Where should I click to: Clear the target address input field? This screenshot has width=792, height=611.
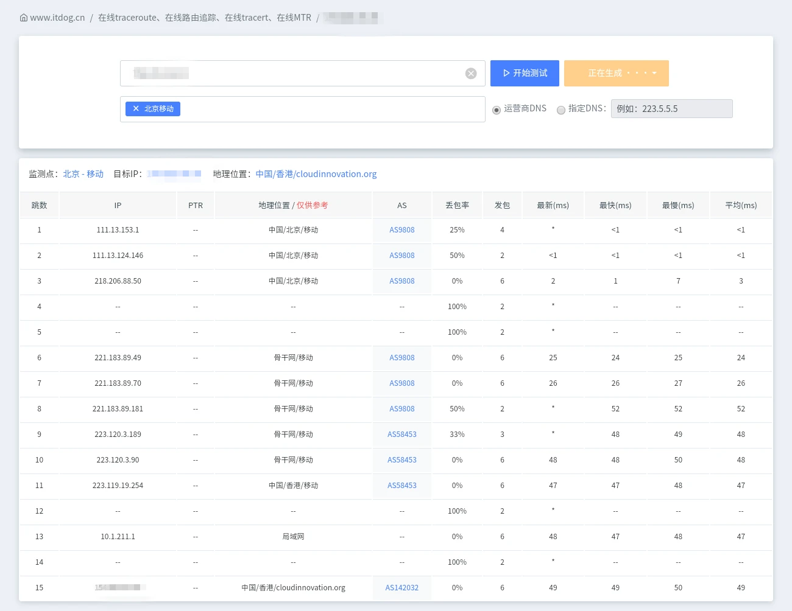[471, 74]
